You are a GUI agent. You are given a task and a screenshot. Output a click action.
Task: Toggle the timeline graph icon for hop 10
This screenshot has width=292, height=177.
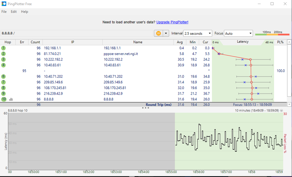(11, 99)
